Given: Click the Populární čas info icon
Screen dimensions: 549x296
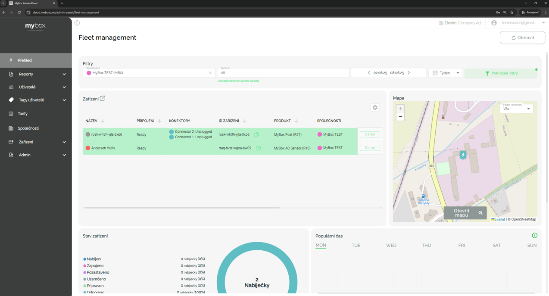Looking at the screenshot, I should tap(535, 236).
